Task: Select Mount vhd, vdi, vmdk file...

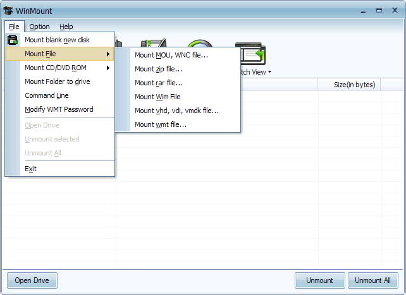Action: click(178, 111)
